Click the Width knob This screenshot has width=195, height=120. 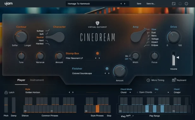pos(135,56)
